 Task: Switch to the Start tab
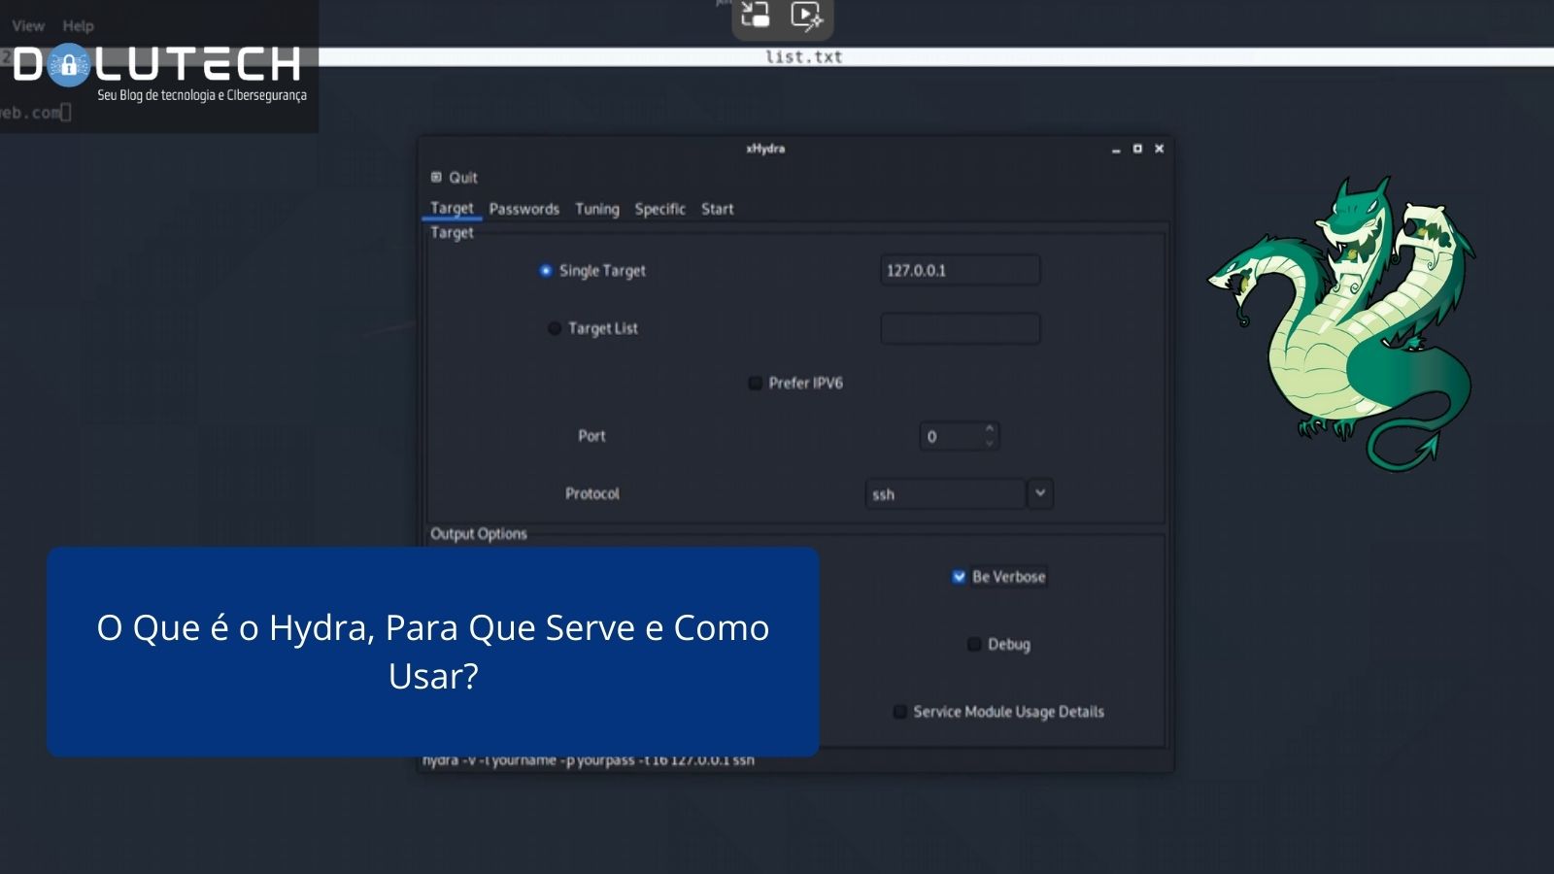[x=718, y=209]
